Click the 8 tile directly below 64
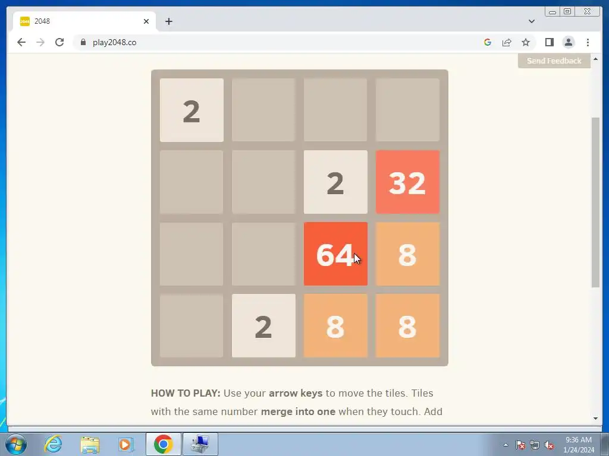The image size is (609, 456). point(335,326)
